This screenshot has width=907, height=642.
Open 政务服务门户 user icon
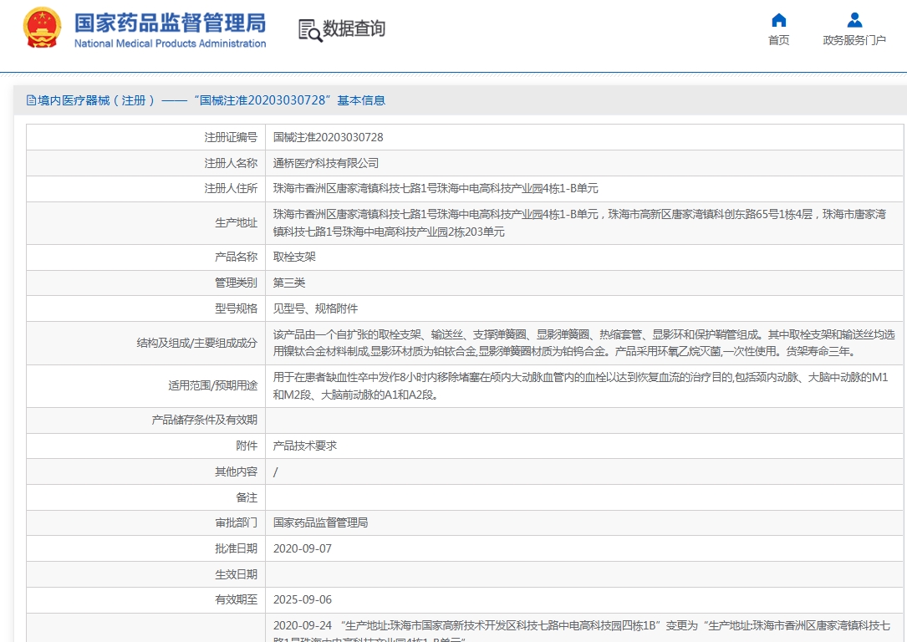coord(854,20)
